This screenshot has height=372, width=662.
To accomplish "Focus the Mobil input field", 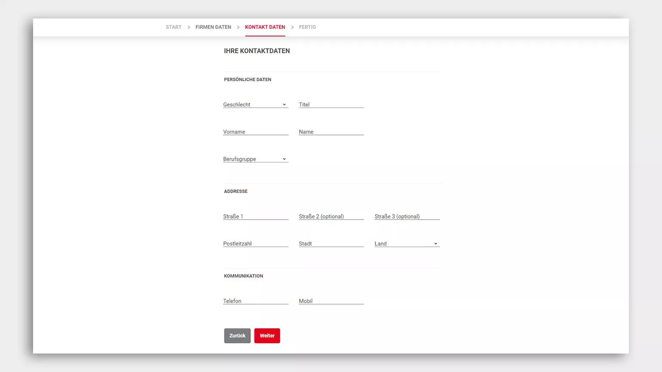I will tap(331, 301).
